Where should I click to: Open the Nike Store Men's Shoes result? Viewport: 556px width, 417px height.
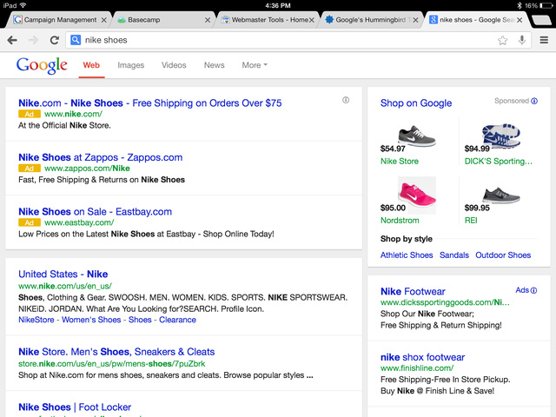click(x=116, y=352)
